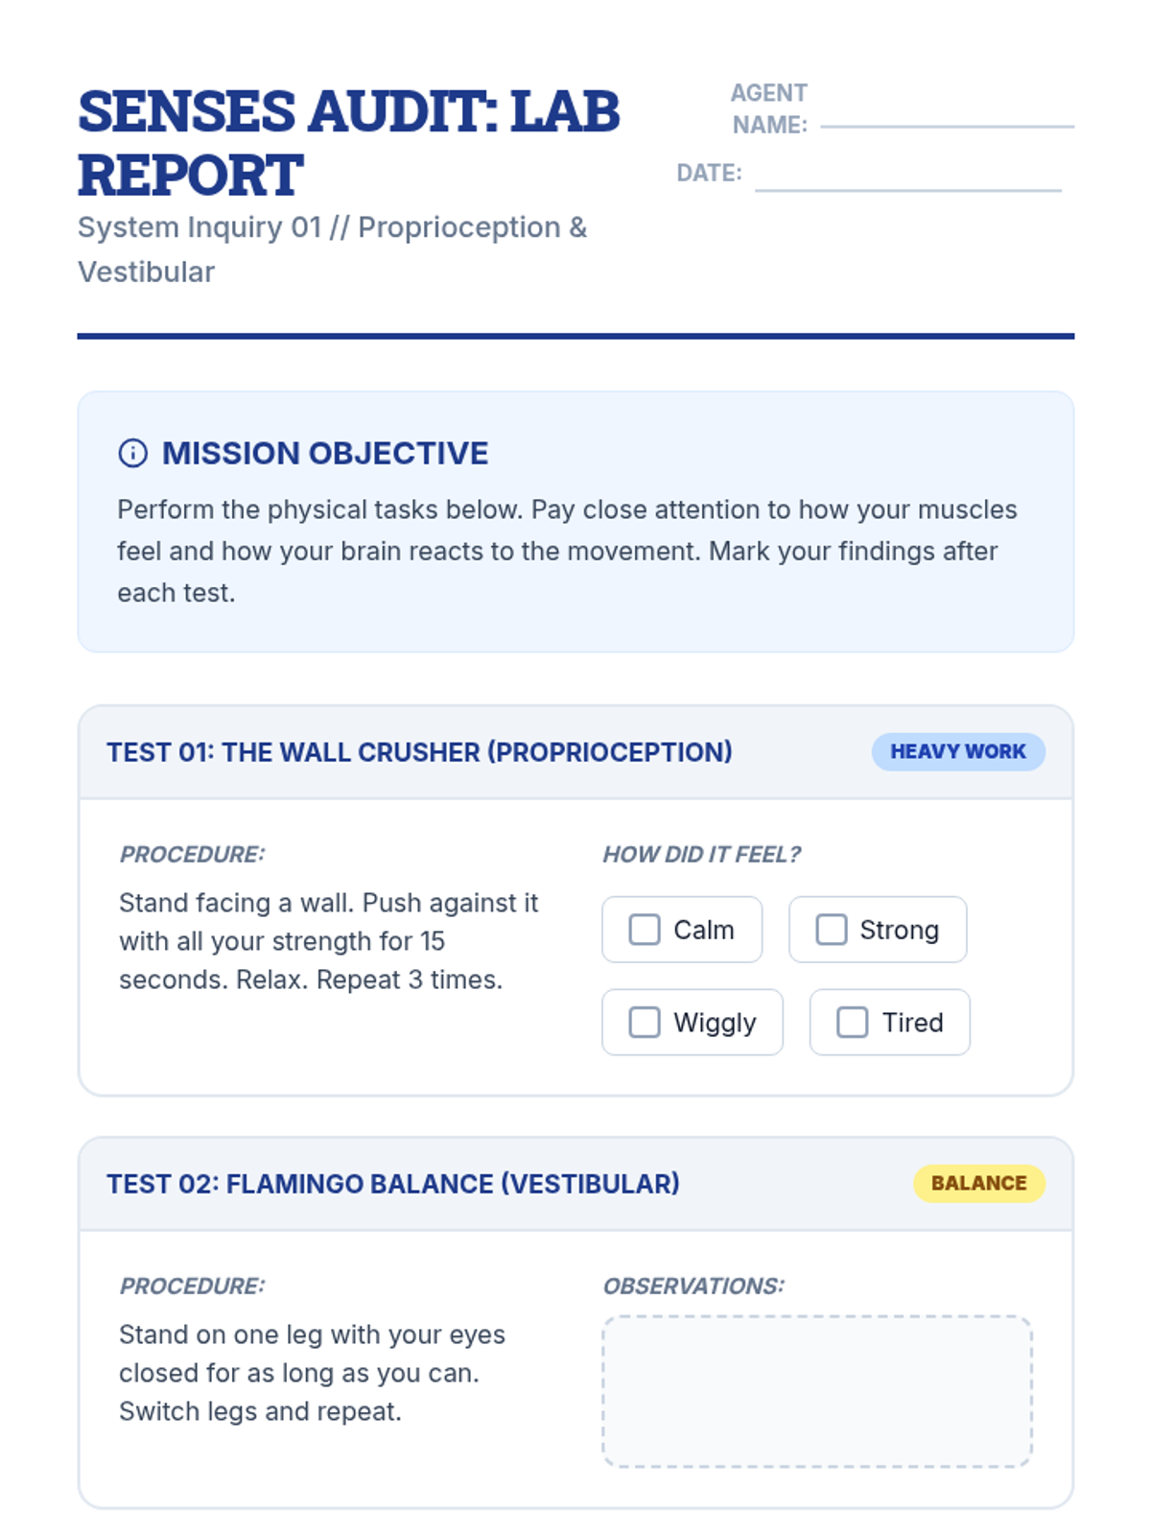Click the Mission Objective info icon

[132, 453]
